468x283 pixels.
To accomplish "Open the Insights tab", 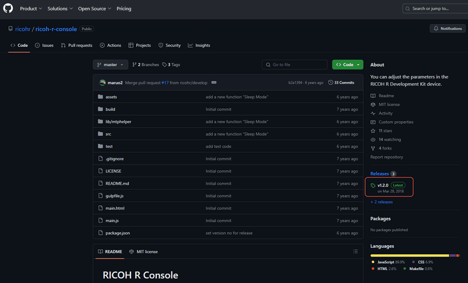I will [x=199, y=46].
